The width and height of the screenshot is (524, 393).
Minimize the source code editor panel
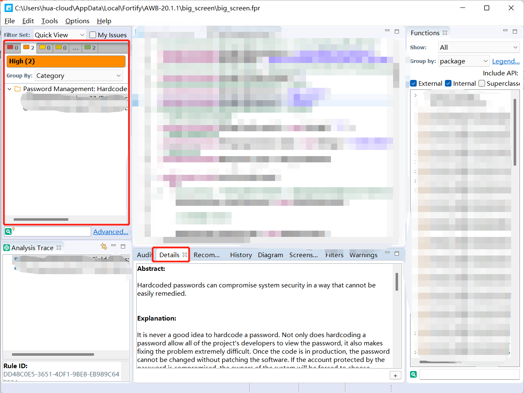(x=387, y=31)
